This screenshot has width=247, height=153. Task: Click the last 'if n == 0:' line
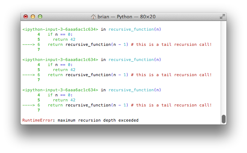pos(60,95)
